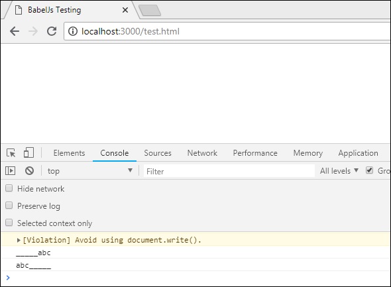The image size is (391, 287).
Task: Open the Sources tab
Action: coord(158,153)
